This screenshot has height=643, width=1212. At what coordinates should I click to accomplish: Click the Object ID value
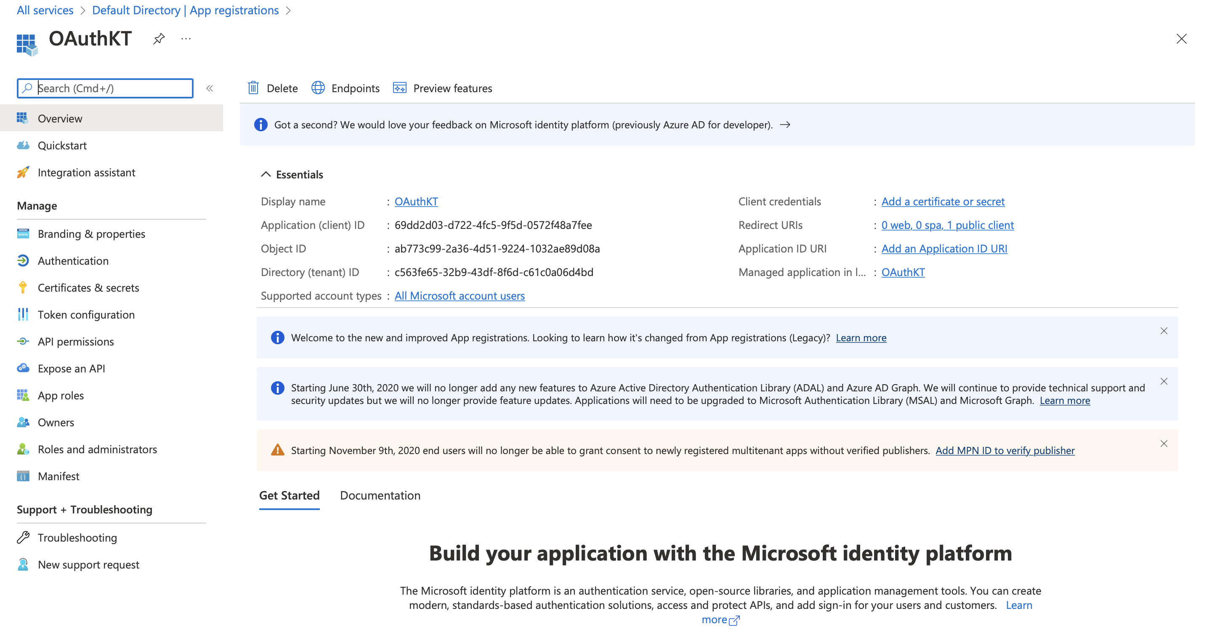point(497,249)
